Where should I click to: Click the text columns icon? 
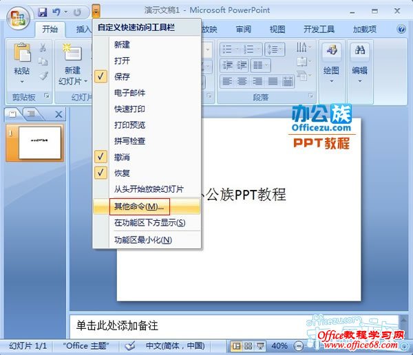257,65
